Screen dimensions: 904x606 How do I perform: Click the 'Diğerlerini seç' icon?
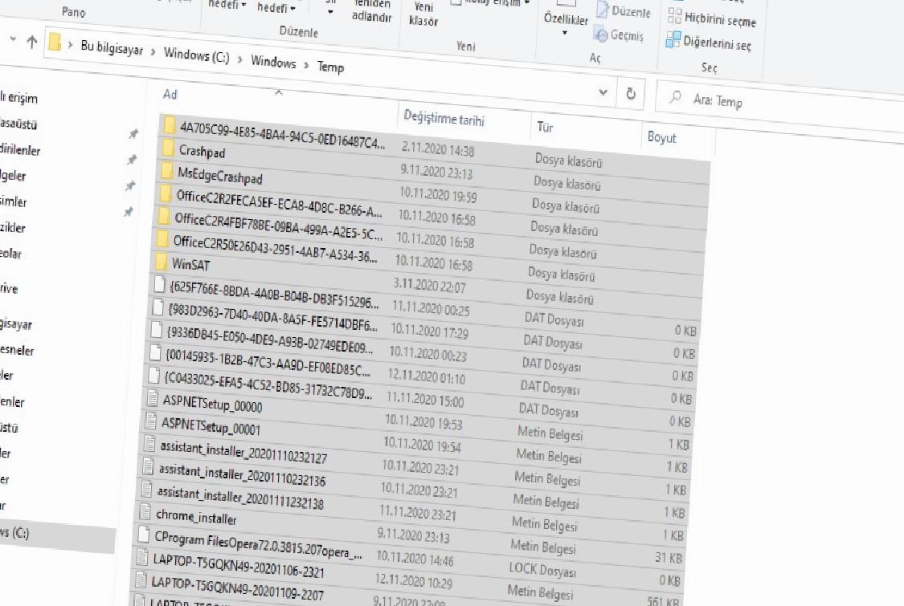673,39
